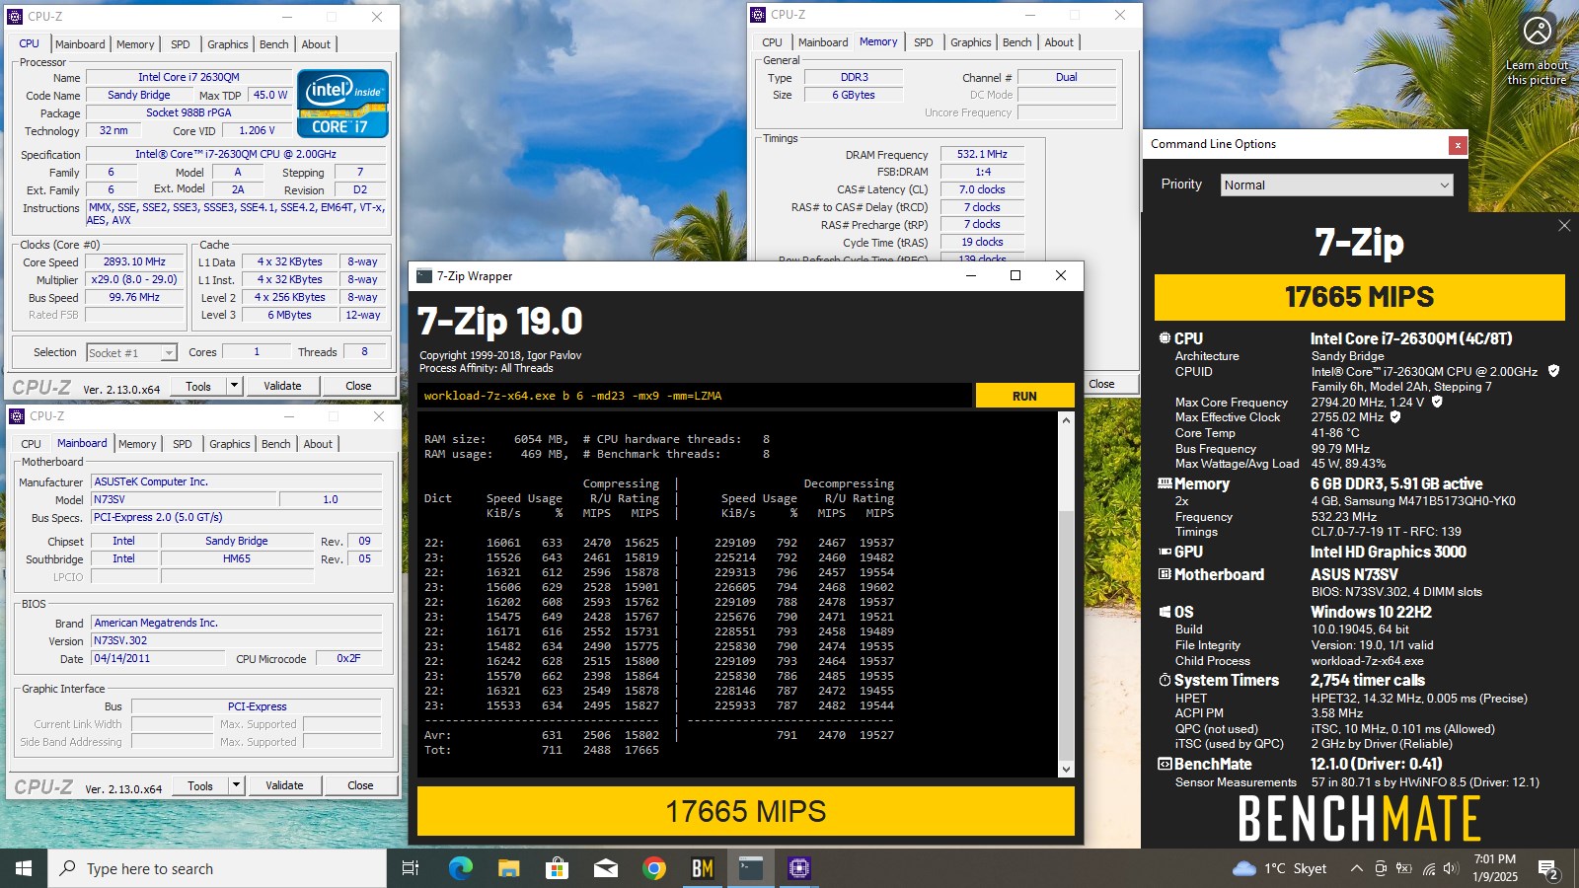Click the GPU icon in the BenchMate panel

tap(1165, 552)
